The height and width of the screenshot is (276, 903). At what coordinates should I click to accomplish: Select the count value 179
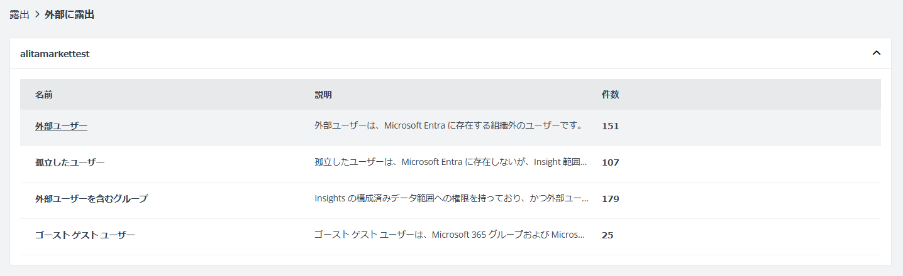610,199
